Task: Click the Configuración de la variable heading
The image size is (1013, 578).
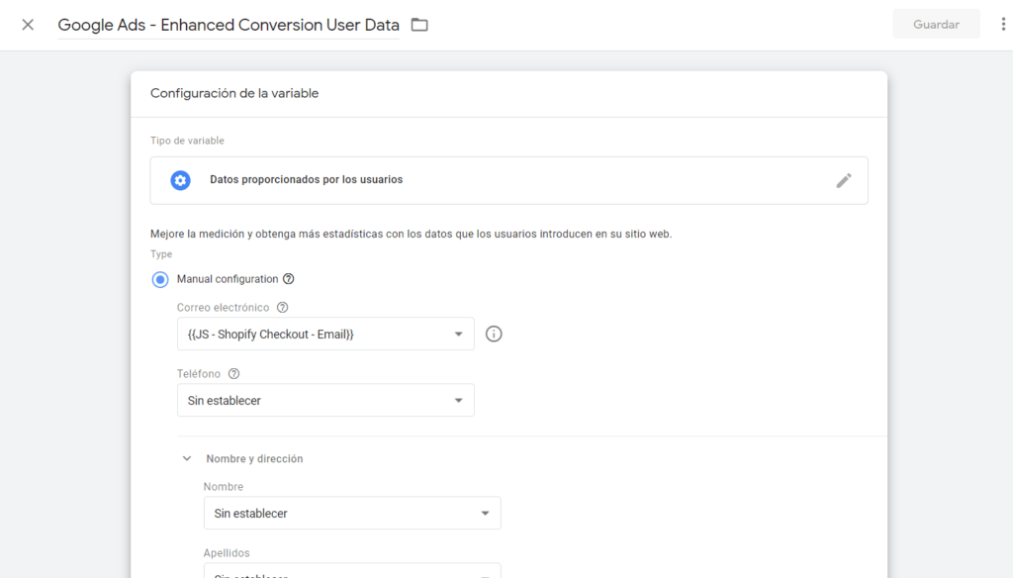Action: click(234, 93)
